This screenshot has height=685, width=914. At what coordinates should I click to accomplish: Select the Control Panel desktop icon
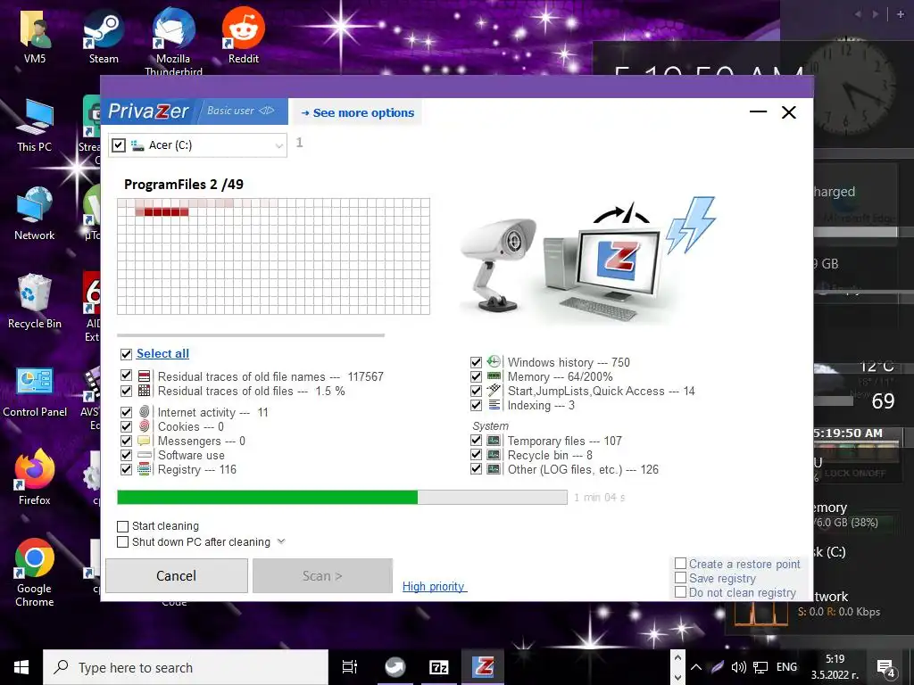coord(35,392)
